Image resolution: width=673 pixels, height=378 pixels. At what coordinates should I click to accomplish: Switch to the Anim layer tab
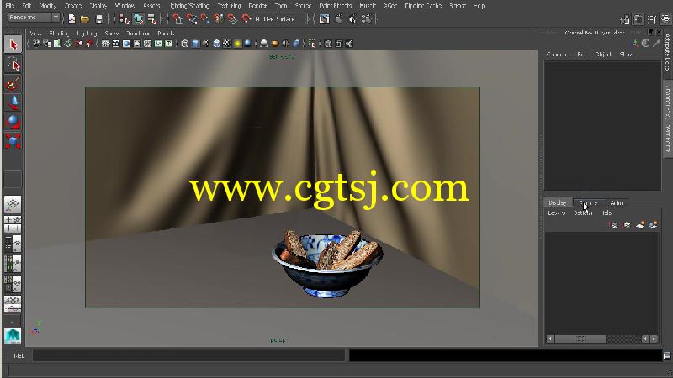[x=617, y=202]
